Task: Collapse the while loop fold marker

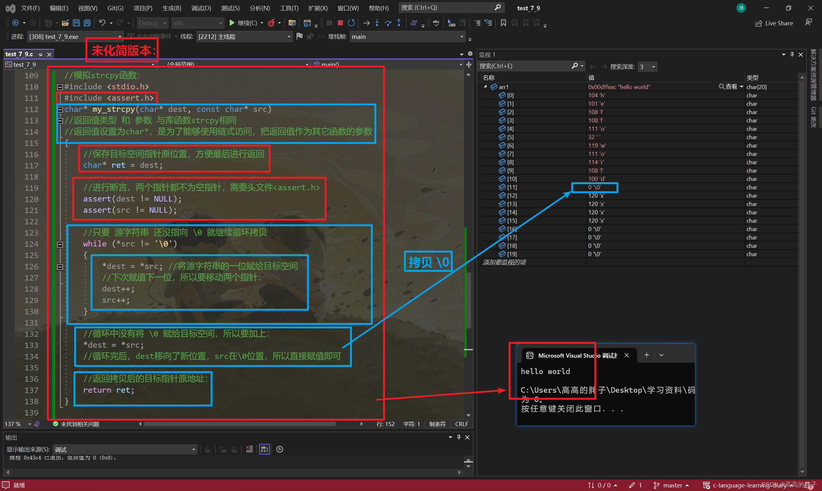Action: 60,245
